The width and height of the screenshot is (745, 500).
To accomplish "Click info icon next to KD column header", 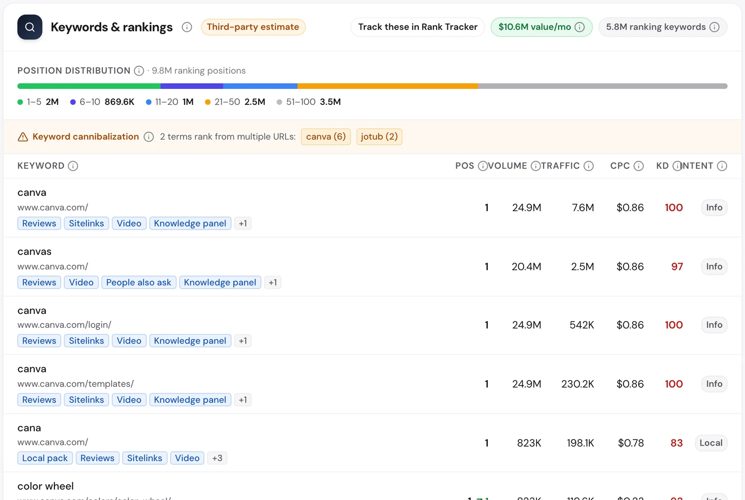I will (x=677, y=166).
